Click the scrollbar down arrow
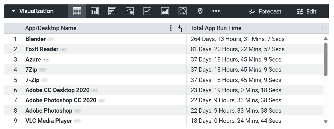The image size is (334, 129). 326,121
